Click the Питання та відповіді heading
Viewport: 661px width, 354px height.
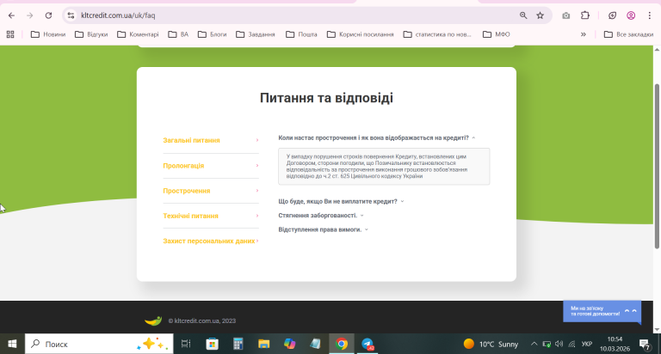[326, 98]
